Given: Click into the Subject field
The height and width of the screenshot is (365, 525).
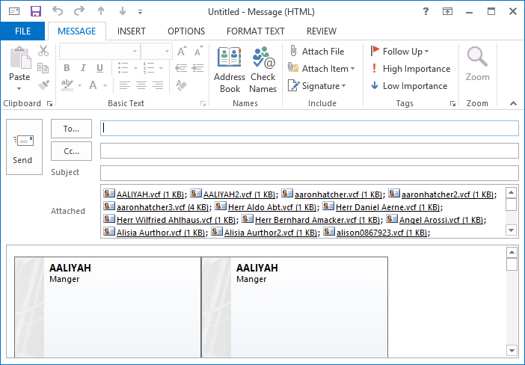Looking at the screenshot, I should (x=310, y=174).
